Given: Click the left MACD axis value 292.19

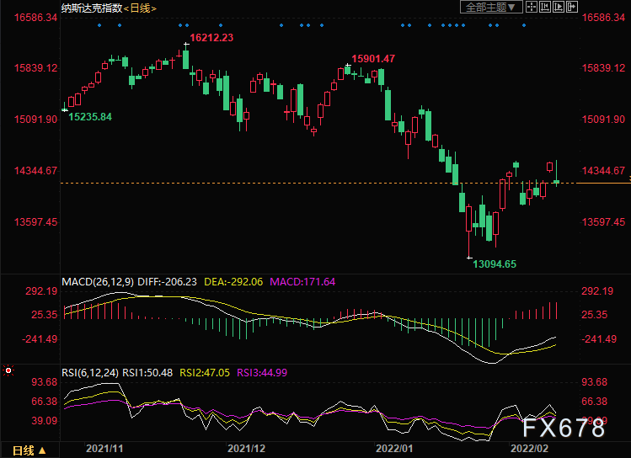Looking at the screenshot, I should pyautogui.click(x=41, y=291).
